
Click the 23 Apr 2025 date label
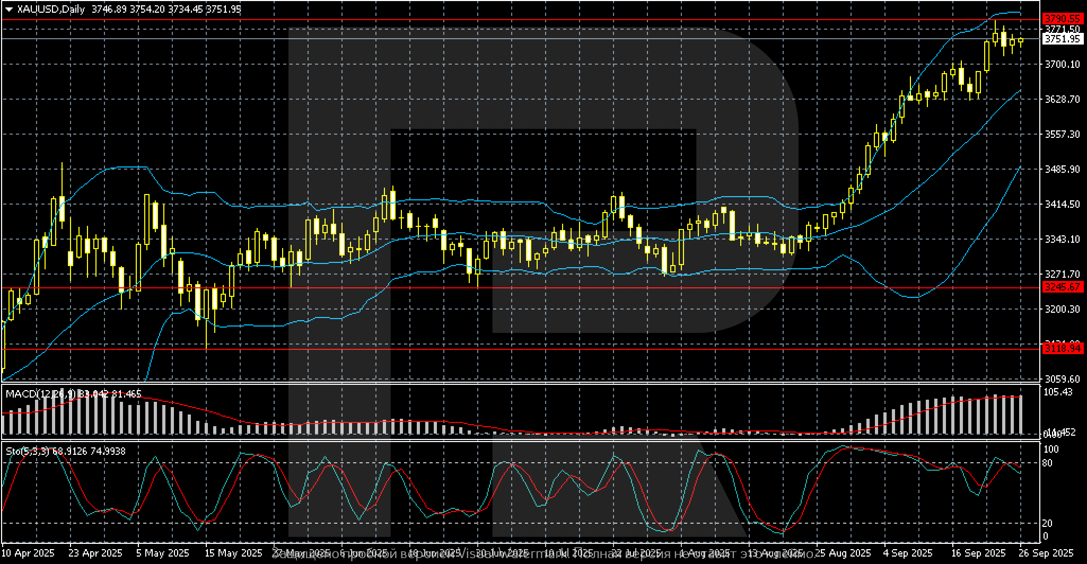(x=96, y=553)
